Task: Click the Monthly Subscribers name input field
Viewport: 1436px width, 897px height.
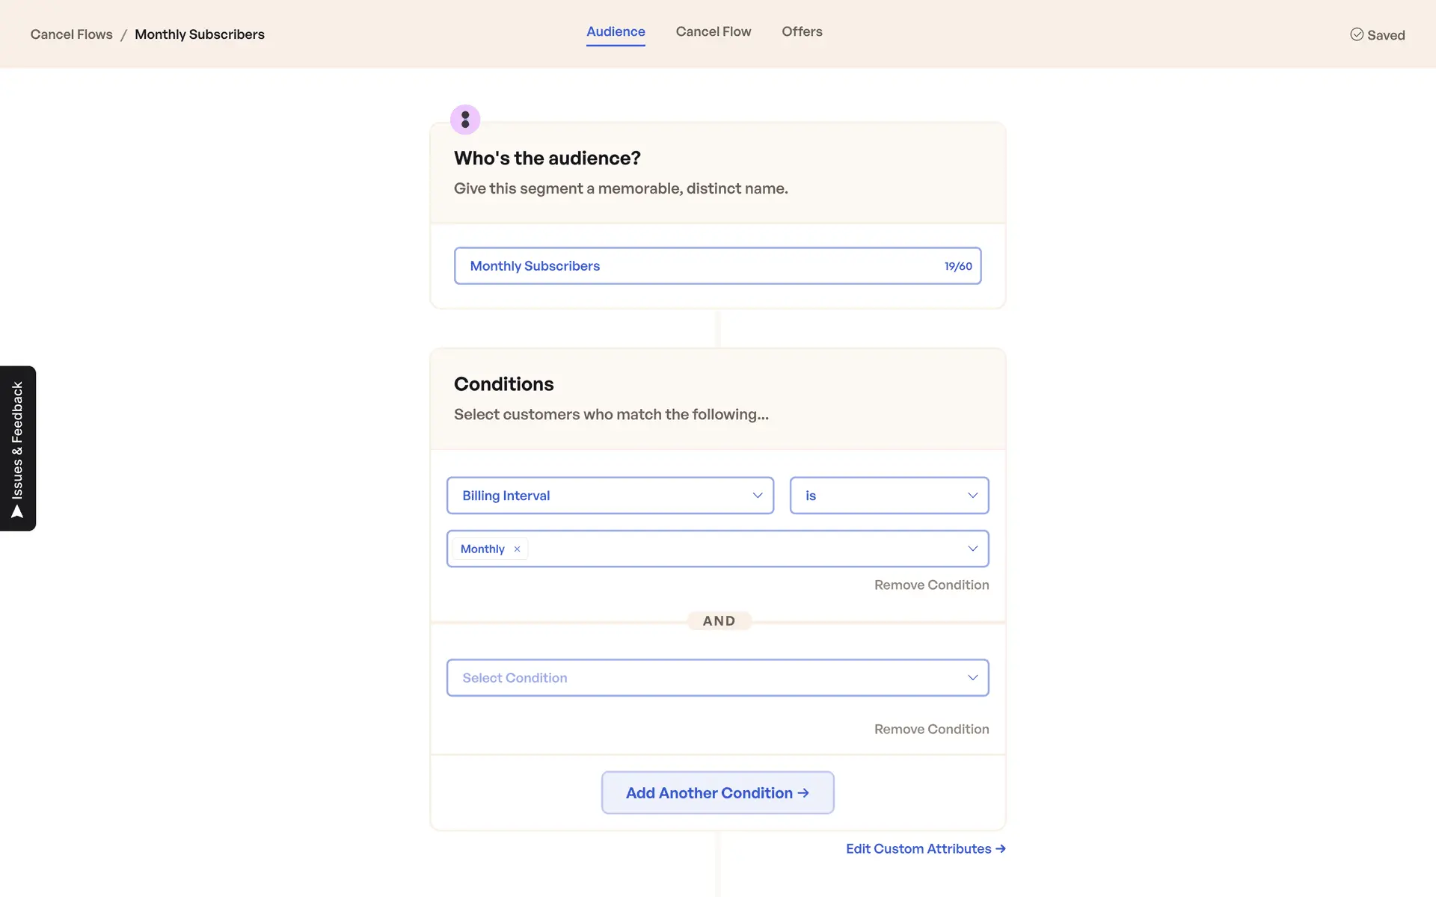Action: [x=696, y=266]
